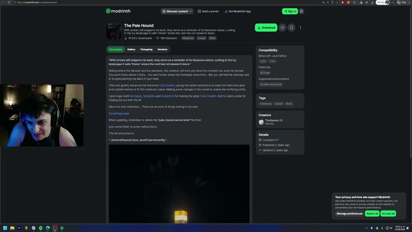412x232 pixels.
Task: Click Accept all in privacy banner
Action: [388, 214]
